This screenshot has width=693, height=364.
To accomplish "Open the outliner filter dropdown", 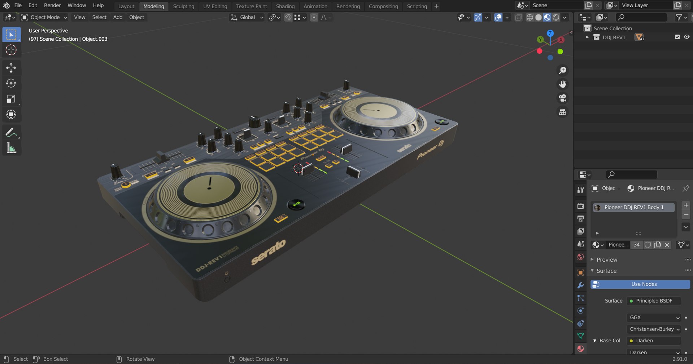I will [681, 17].
